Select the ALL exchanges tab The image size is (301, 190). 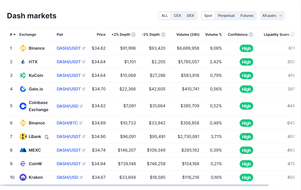tap(165, 16)
